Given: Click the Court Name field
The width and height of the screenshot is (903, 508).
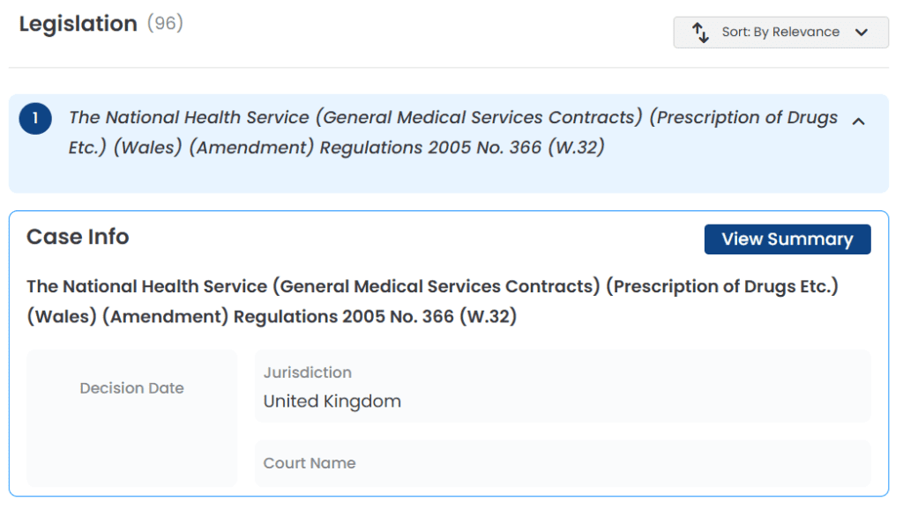Looking at the screenshot, I should [x=563, y=463].
